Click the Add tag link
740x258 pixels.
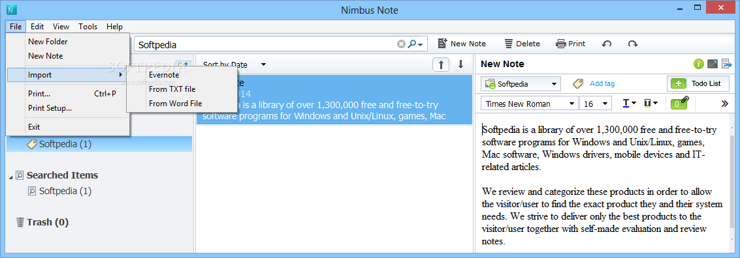click(x=602, y=84)
